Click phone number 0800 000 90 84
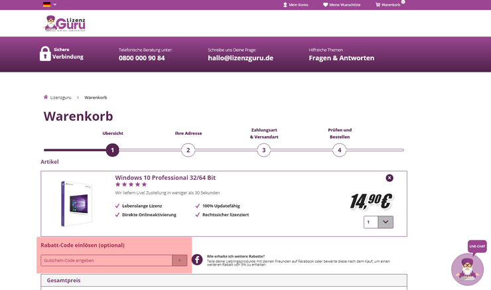 pos(141,58)
